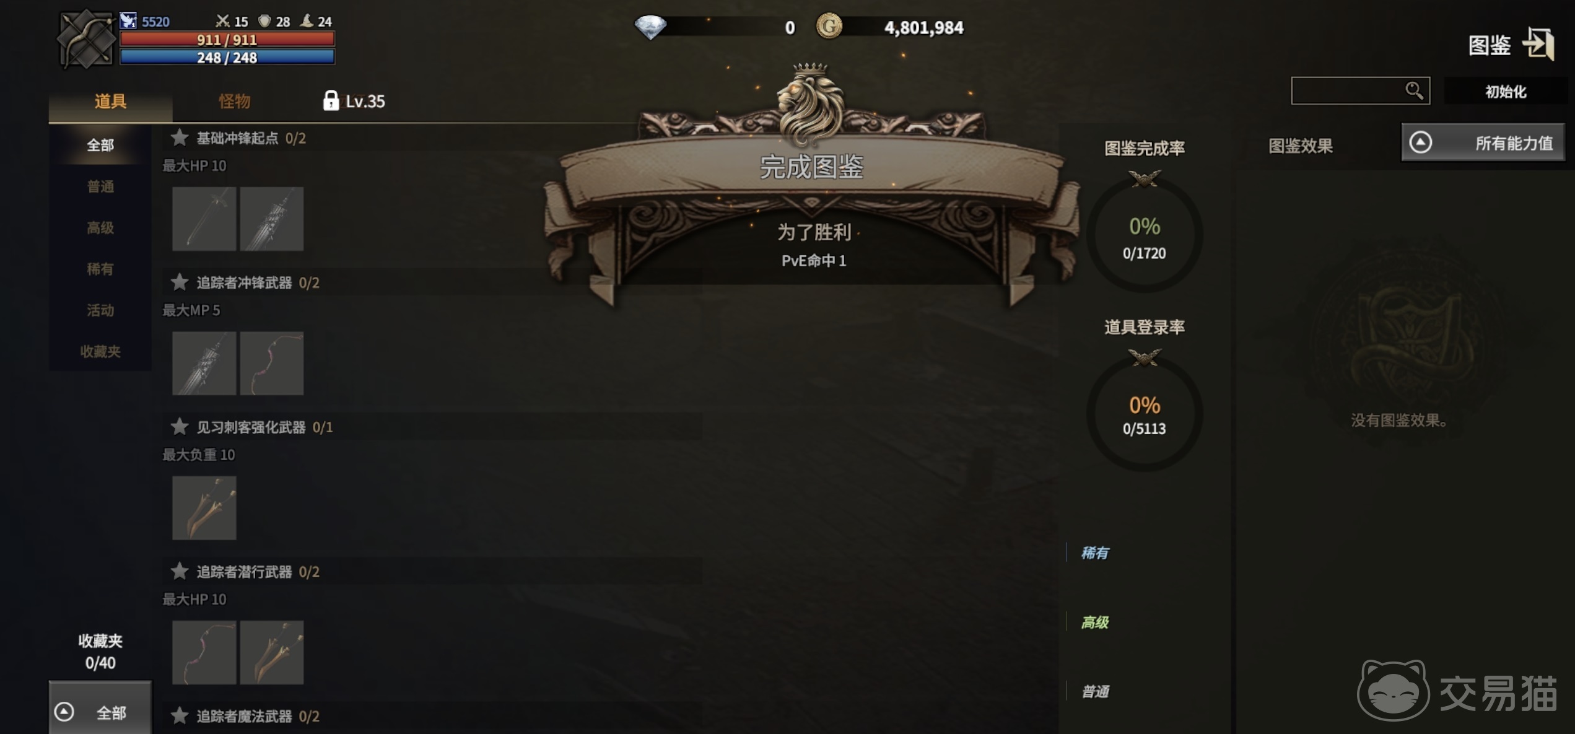1575x734 pixels.
Task: Click the locked Lv.35 tab
Action: point(354,101)
